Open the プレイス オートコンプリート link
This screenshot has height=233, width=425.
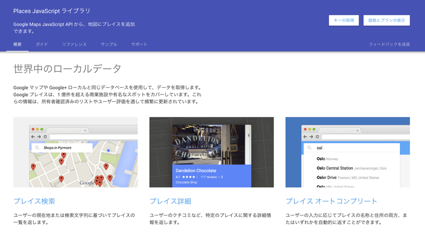(331, 201)
